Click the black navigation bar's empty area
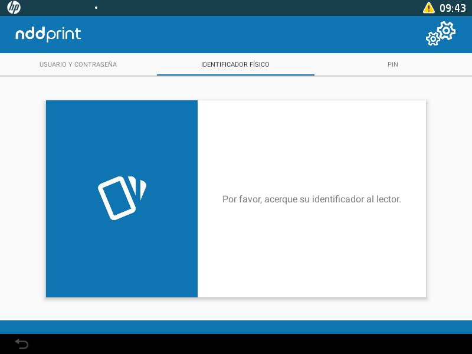 click(236, 344)
